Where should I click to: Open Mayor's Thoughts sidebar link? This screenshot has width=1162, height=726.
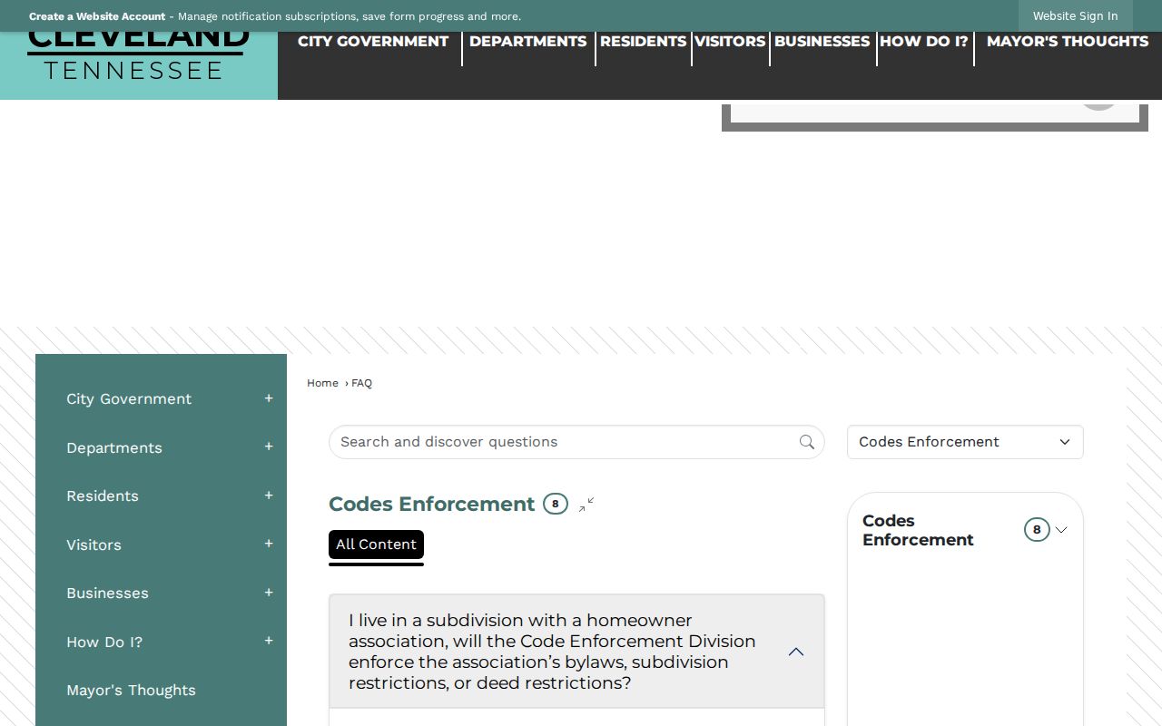(x=131, y=690)
